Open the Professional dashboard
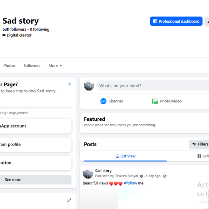The image size is (209, 209). point(176,21)
